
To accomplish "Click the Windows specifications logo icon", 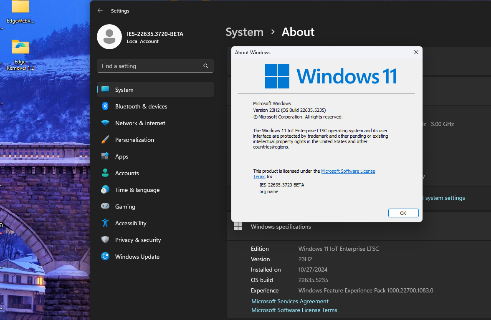I will 238,227.
